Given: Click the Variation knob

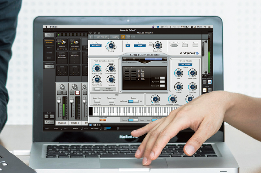Looking at the screenshot, I should 178,87.
